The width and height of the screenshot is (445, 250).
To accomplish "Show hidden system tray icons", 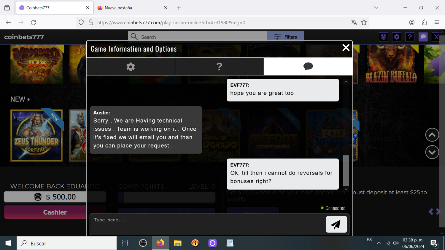I will [379, 243].
